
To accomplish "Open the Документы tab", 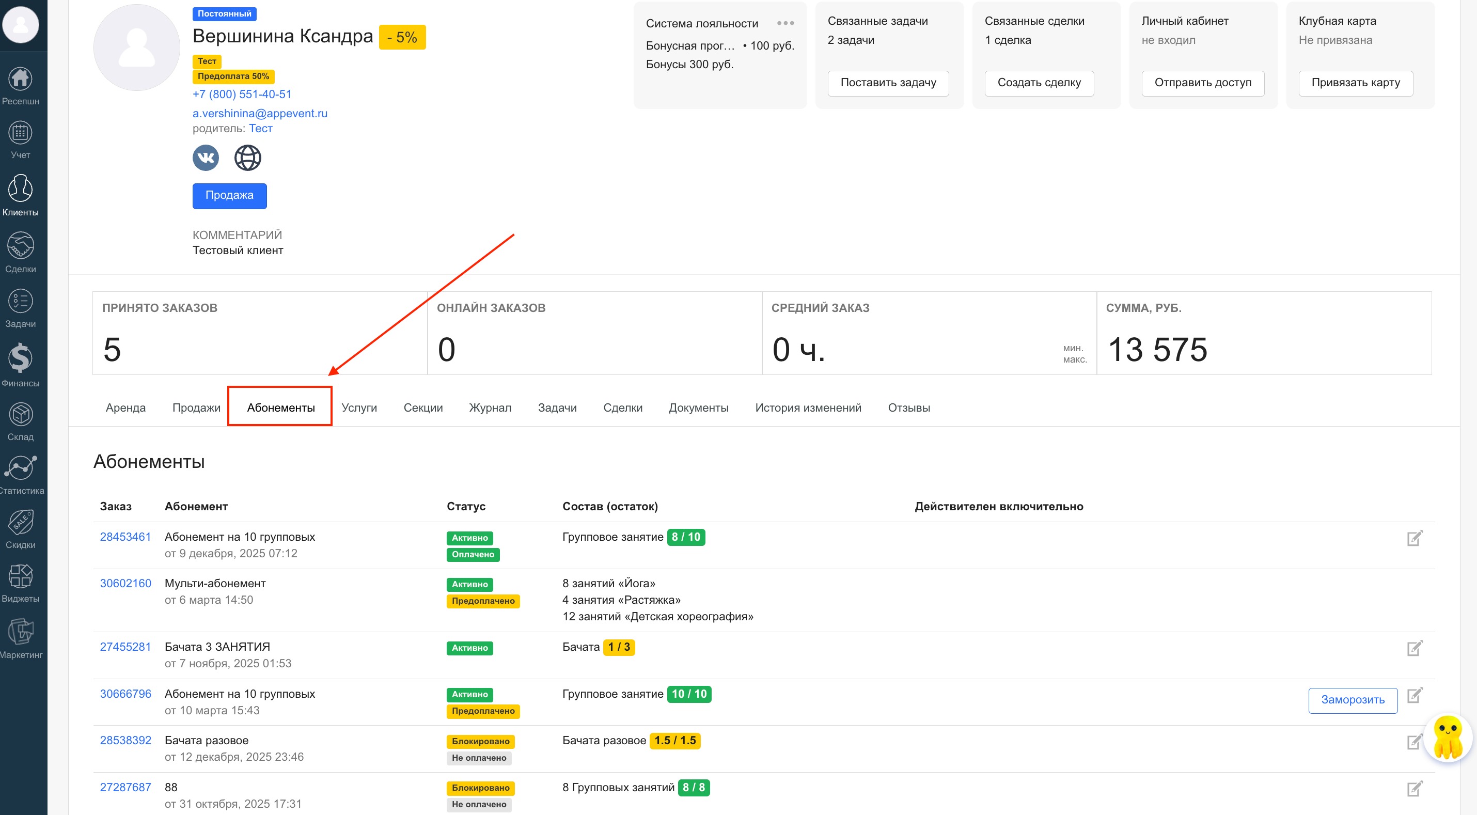I will tap(698, 408).
